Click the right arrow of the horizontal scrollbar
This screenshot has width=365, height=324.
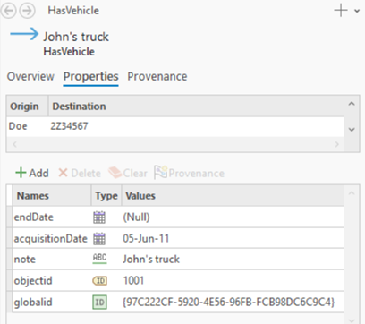click(x=336, y=144)
